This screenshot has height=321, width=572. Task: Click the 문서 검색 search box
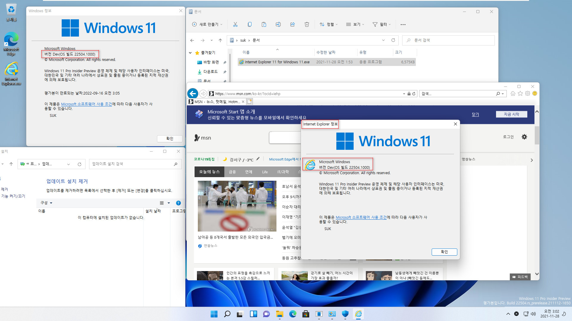448,40
